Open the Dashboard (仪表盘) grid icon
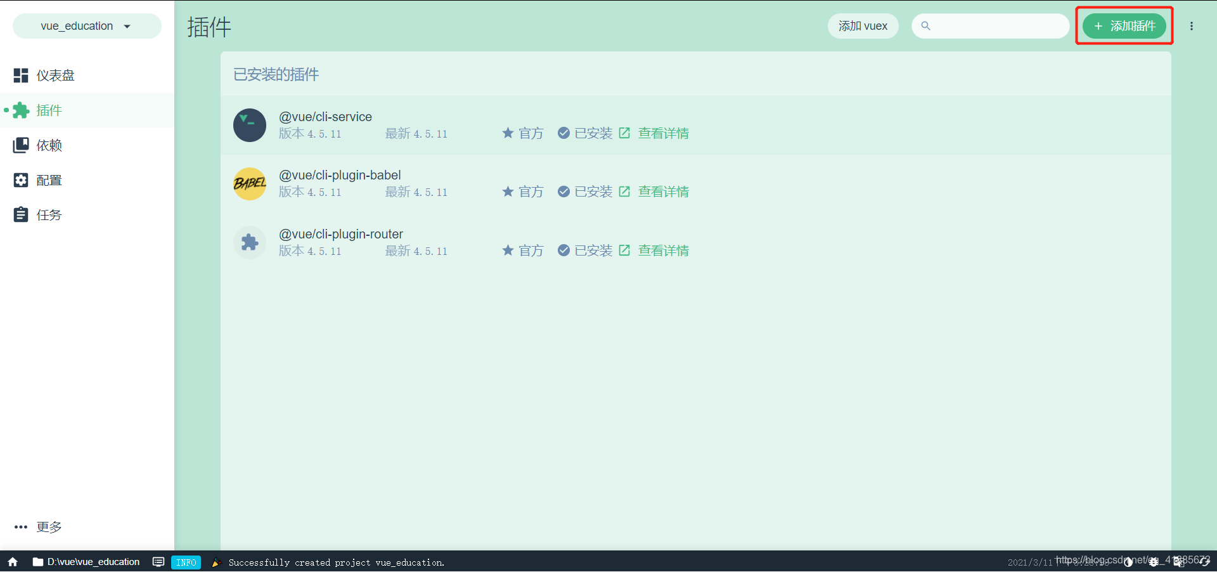The image size is (1217, 572). coord(21,75)
